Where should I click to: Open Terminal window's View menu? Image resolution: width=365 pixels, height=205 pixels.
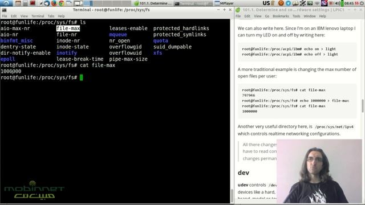(x=24, y=16)
